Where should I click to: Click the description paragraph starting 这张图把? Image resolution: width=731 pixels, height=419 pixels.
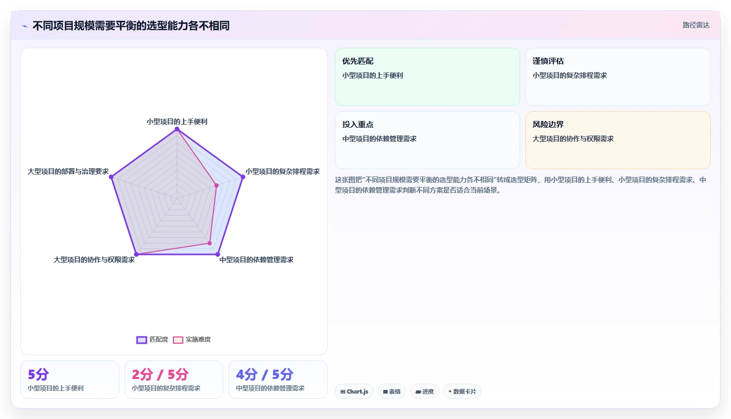(521, 185)
